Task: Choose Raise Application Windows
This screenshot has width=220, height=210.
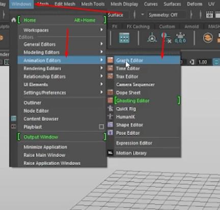Action: click(x=62, y=163)
